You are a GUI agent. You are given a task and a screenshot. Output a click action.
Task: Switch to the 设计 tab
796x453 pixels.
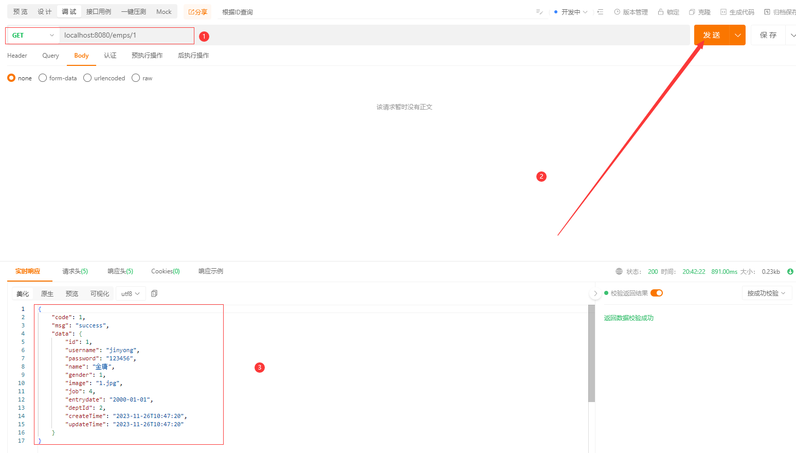(x=45, y=11)
